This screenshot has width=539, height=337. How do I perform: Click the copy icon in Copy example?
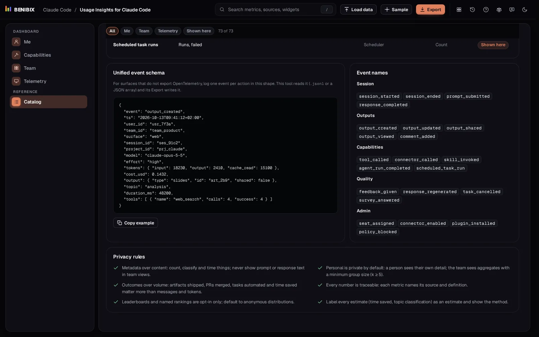[120, 223]
